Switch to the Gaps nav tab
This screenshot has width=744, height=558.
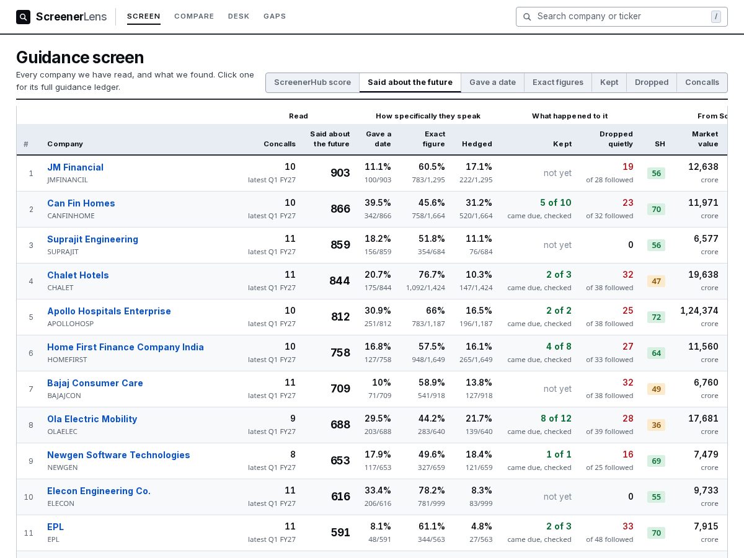point(275,16)
